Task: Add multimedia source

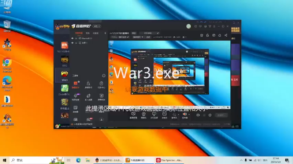Action: tap(164, 115)
